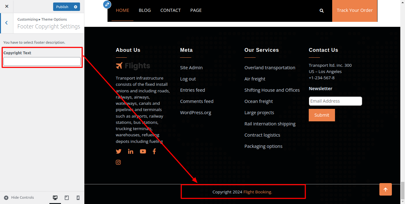Collapse the sidebar with Hide Controls
This screenshot has height=204, width=405.
(x=19, y=197)
